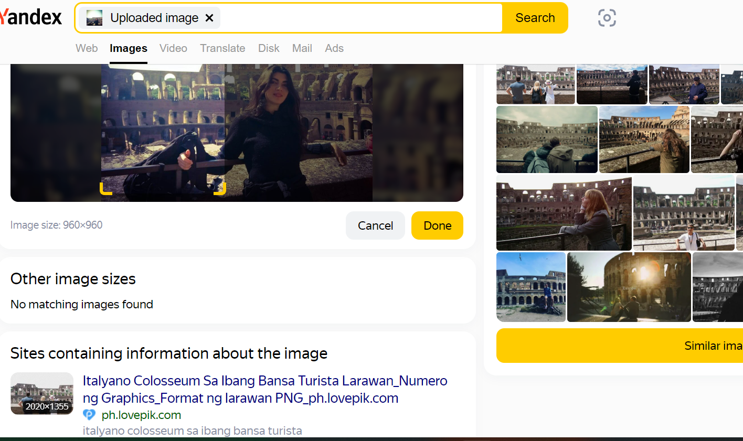Cancel the image crop
Viewport: 743px width, 441px height.
375,225
